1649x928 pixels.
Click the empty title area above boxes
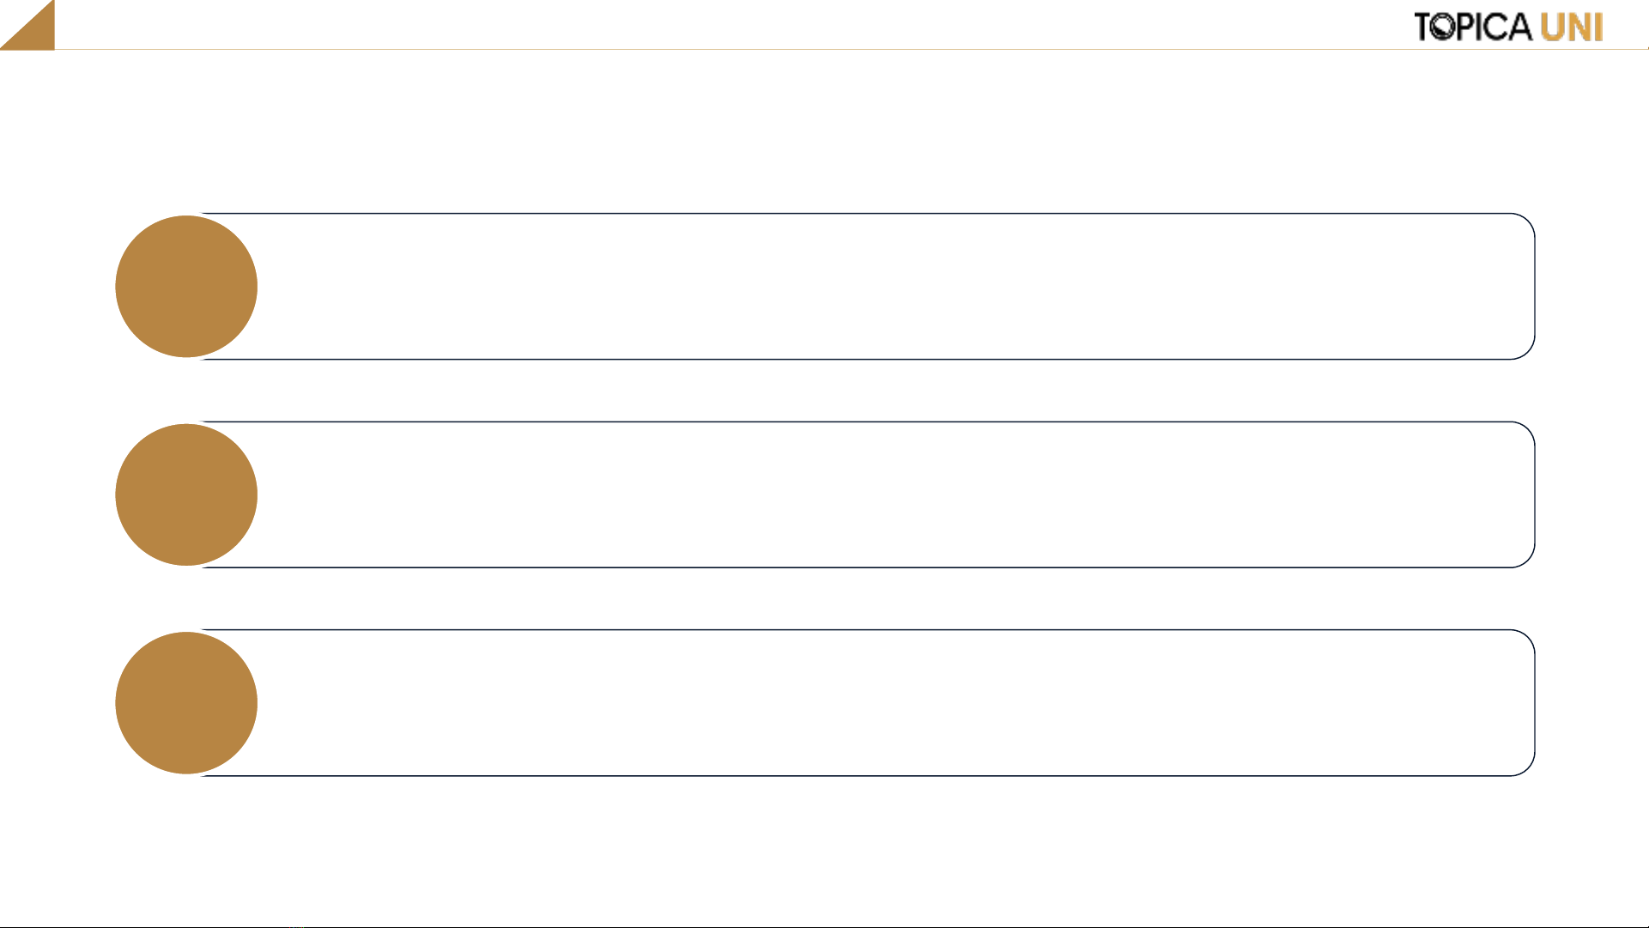click(824, 129)
